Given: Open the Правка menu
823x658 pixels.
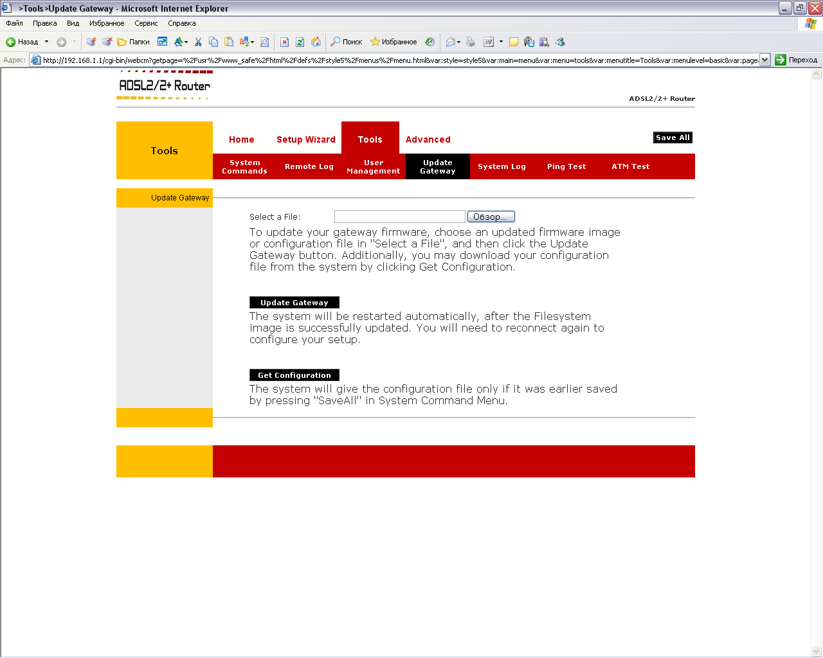Looking at the screenshot, I should [x=44, y=23].
